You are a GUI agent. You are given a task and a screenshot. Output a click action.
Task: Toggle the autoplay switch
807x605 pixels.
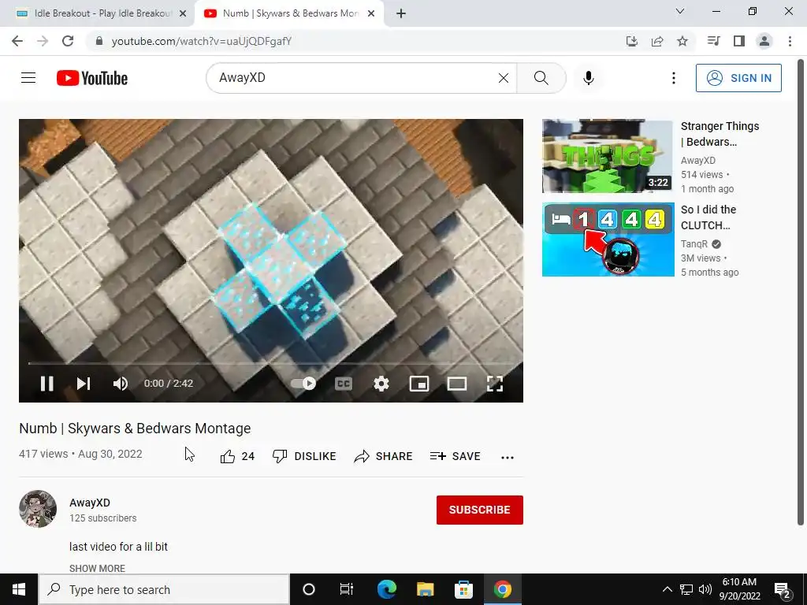(303, 384)
